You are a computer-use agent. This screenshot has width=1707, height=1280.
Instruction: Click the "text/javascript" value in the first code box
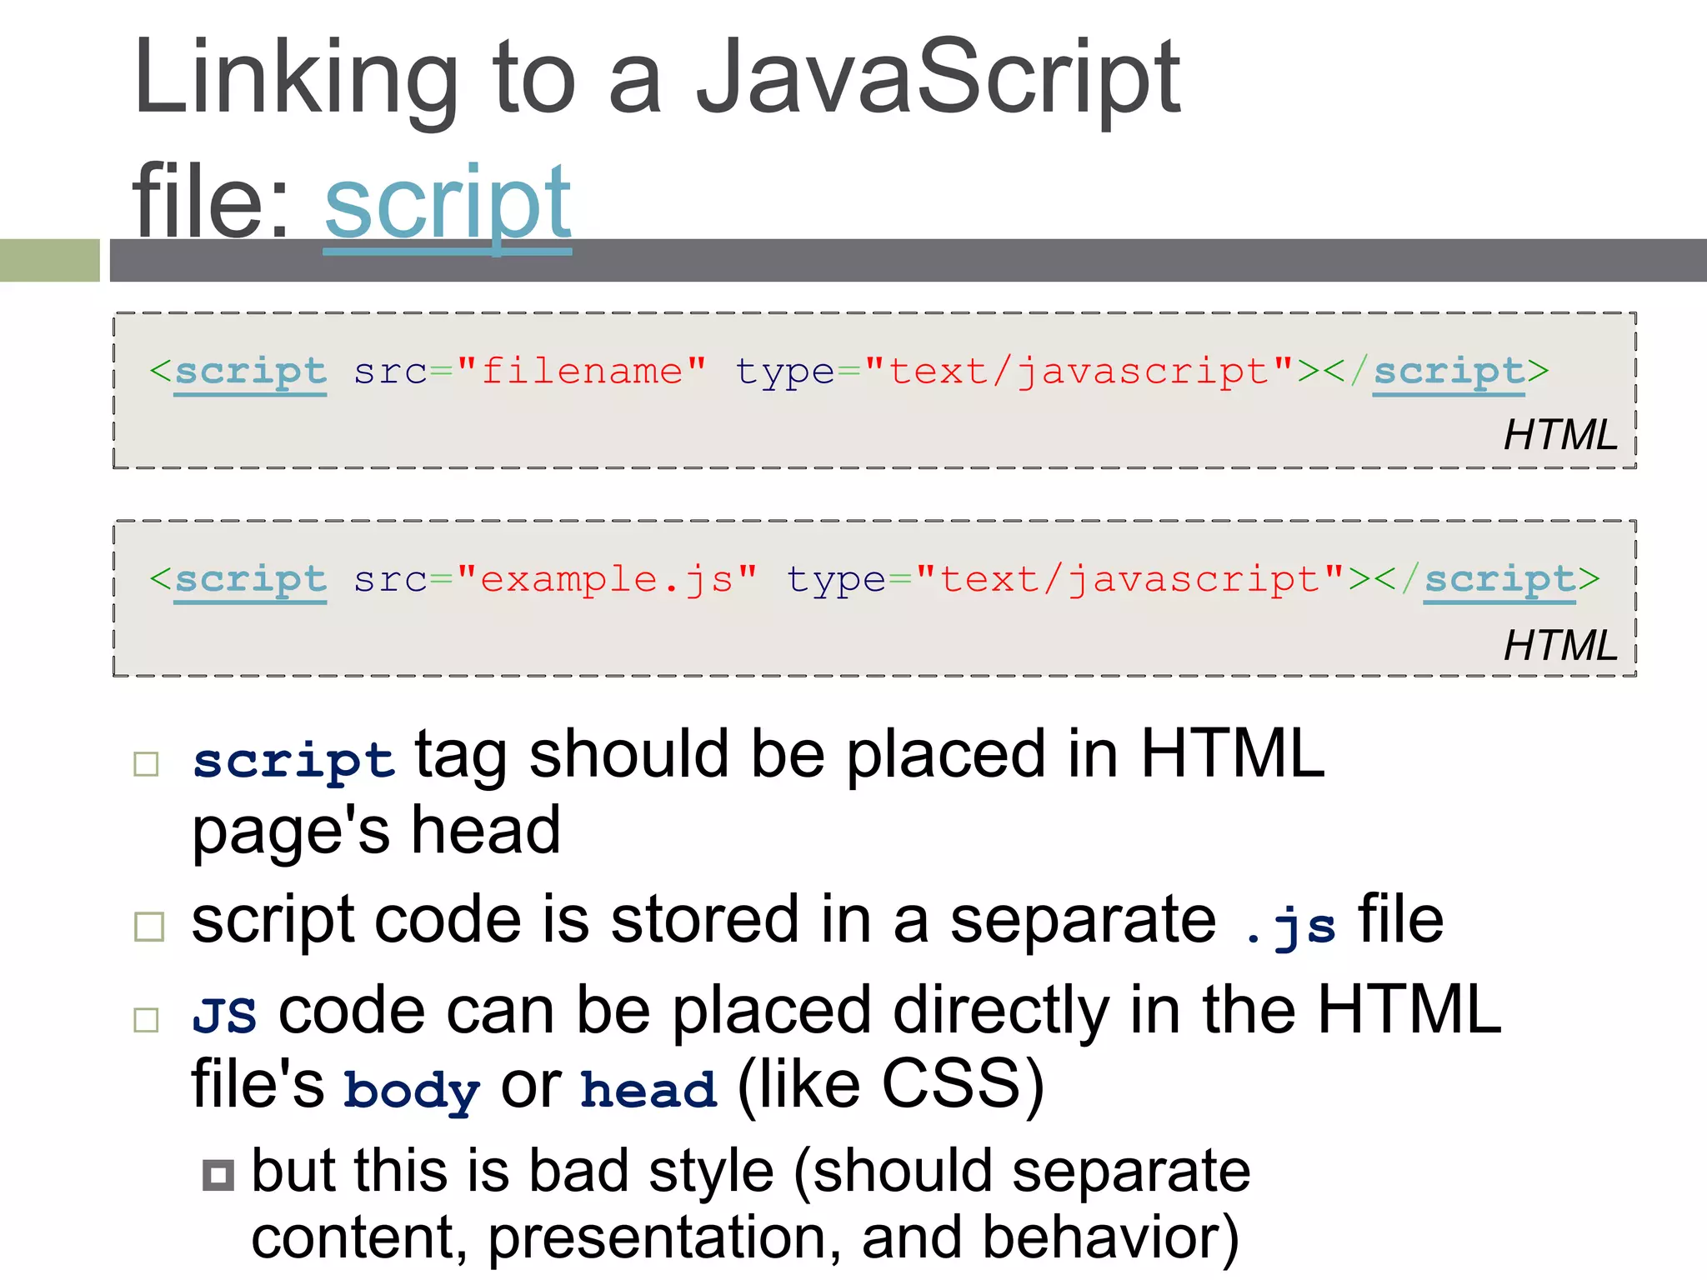tap(1079, 372)
